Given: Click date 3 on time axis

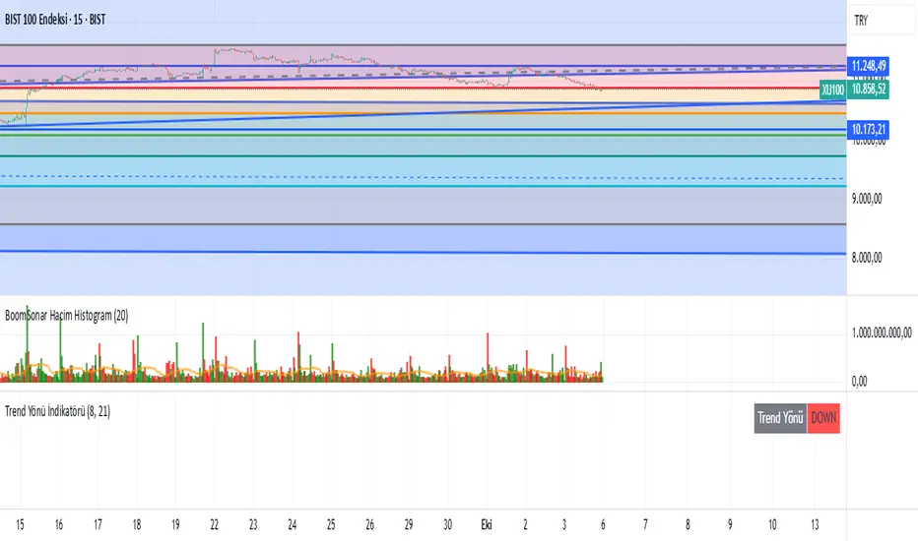Looking at the screenshot, I should (563, 524).
